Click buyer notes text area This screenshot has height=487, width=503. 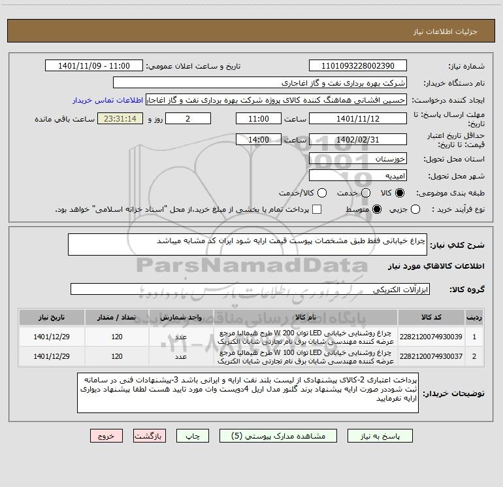[x=248, y=393]
